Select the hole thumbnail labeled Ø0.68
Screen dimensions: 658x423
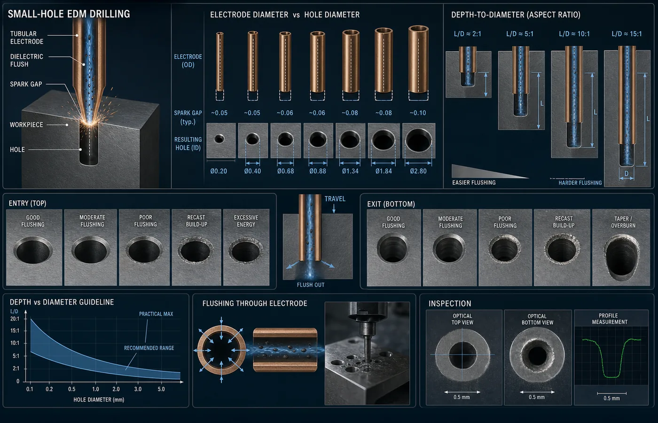tap(285, 141)
